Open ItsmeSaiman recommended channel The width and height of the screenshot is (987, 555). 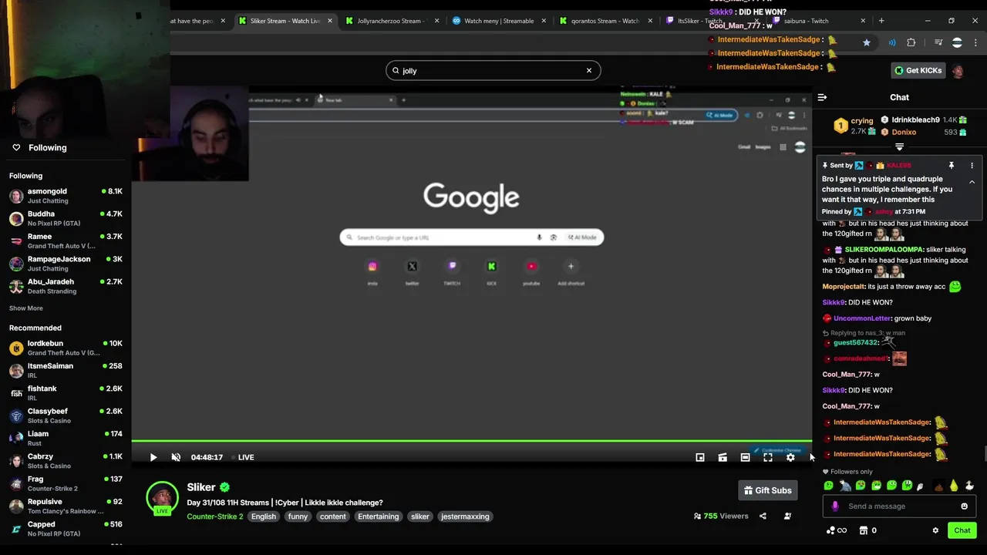tap(66, 370)
